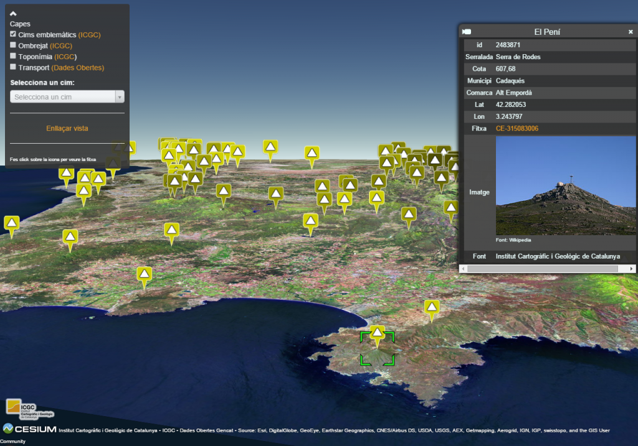Select the summit marker nearest the selected El Pení marker
The image size is (638, 446).
point(432,309)
